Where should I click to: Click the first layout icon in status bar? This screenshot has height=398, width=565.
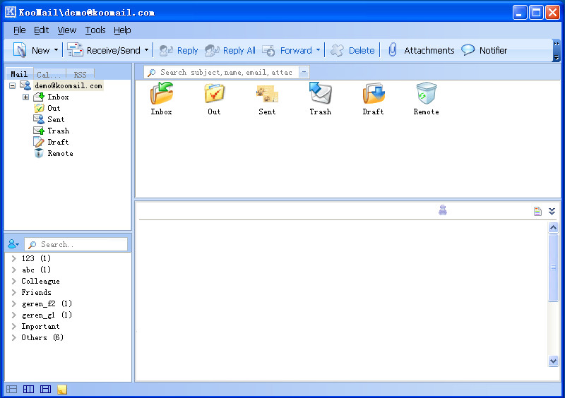coord(11,390)
